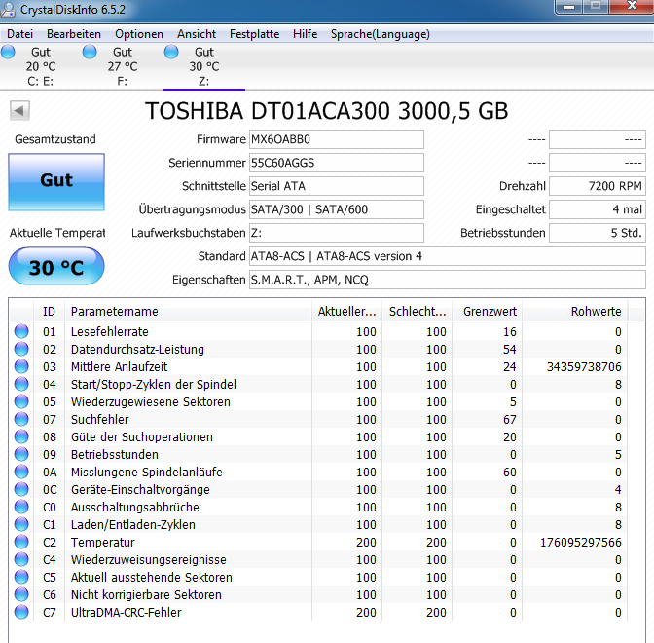Screen dimensions: 654x643
Task: Click the status orb for Nicht korrigierbare Sektoren row
Action: pyautogui.click(x=21, y=594)
